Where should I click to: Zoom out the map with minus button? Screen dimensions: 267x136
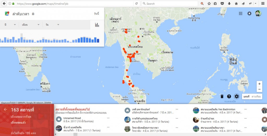(259, 89)
